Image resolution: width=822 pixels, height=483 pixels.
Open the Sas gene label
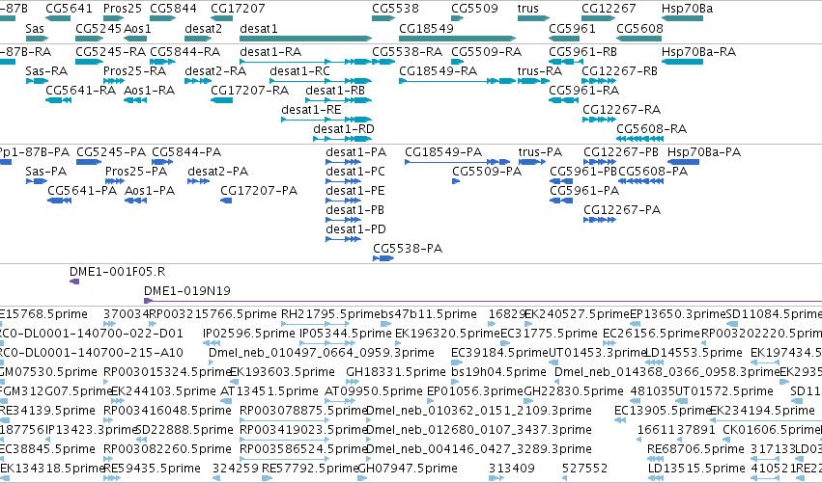35,29
